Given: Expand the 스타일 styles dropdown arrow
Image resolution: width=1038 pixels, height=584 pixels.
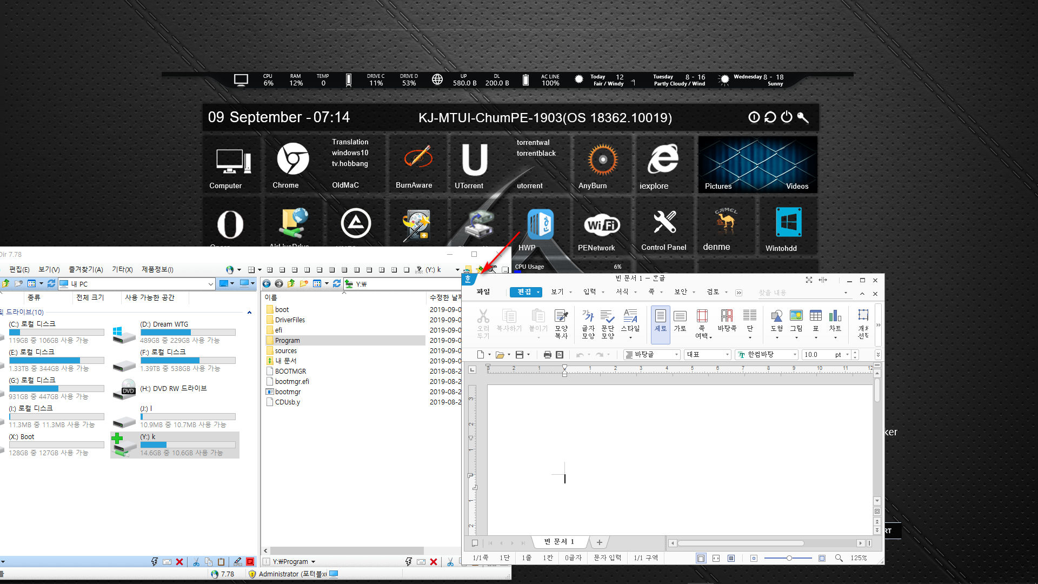Looking at the screenshot, I should (630, 338).
